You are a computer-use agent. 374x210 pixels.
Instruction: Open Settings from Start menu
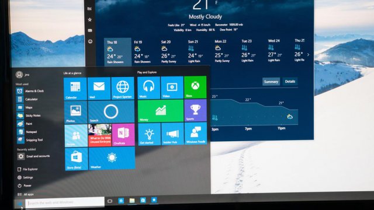(25, 177)
